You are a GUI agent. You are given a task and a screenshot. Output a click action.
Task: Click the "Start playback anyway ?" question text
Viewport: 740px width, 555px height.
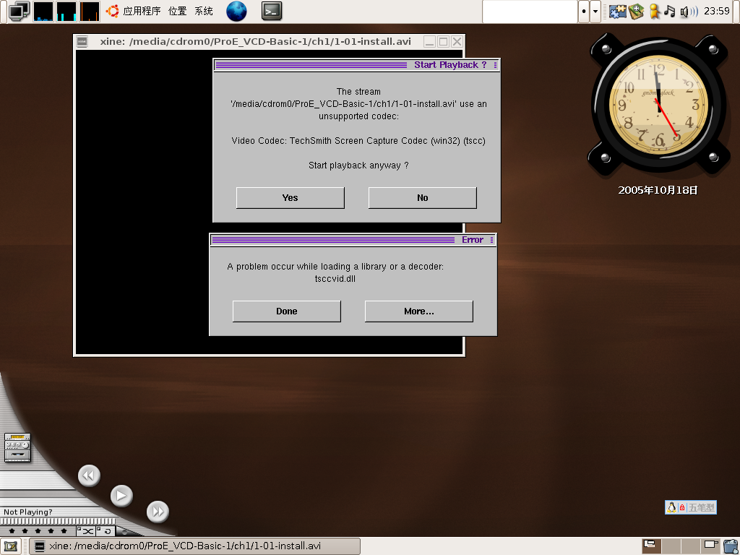point(358,165)
